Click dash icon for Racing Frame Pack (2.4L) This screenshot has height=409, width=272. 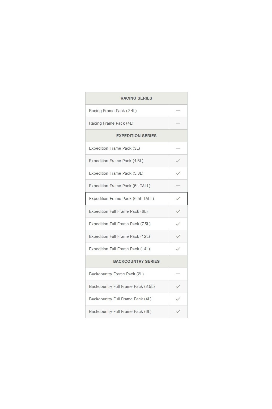[178, 111]
